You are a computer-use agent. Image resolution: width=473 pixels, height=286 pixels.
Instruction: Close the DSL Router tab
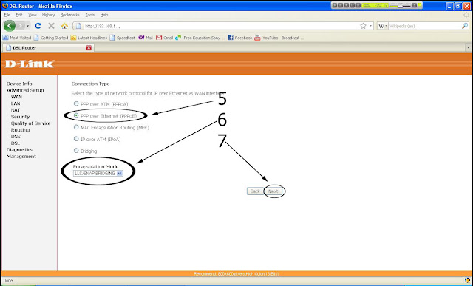pos(89,47)
